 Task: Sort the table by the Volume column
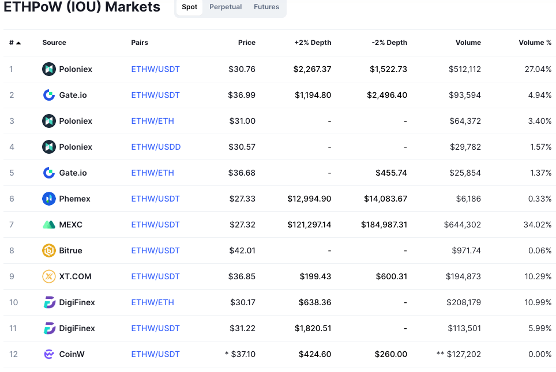[468, 43]
